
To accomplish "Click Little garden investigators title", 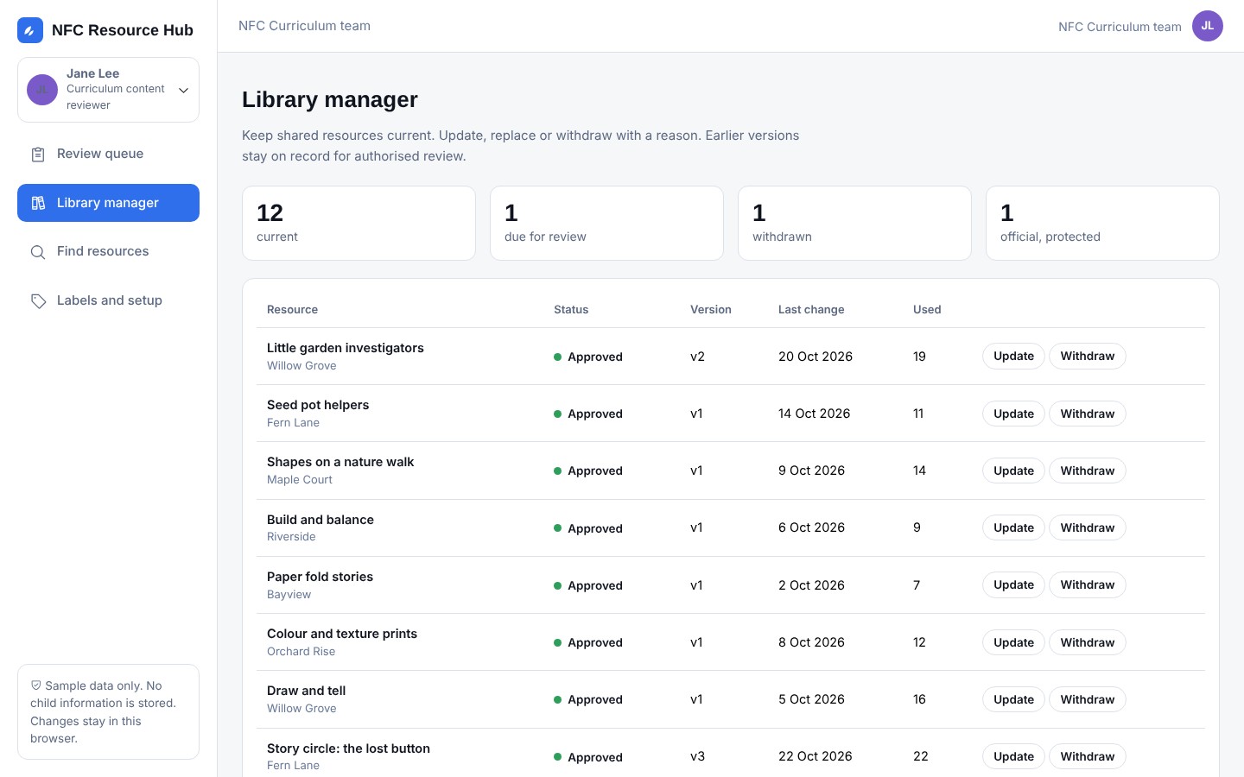I will 346,348.
